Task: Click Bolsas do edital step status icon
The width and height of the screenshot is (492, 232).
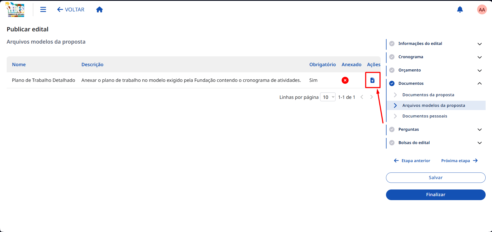Action: pyautogui.click(x=392, y=143)
